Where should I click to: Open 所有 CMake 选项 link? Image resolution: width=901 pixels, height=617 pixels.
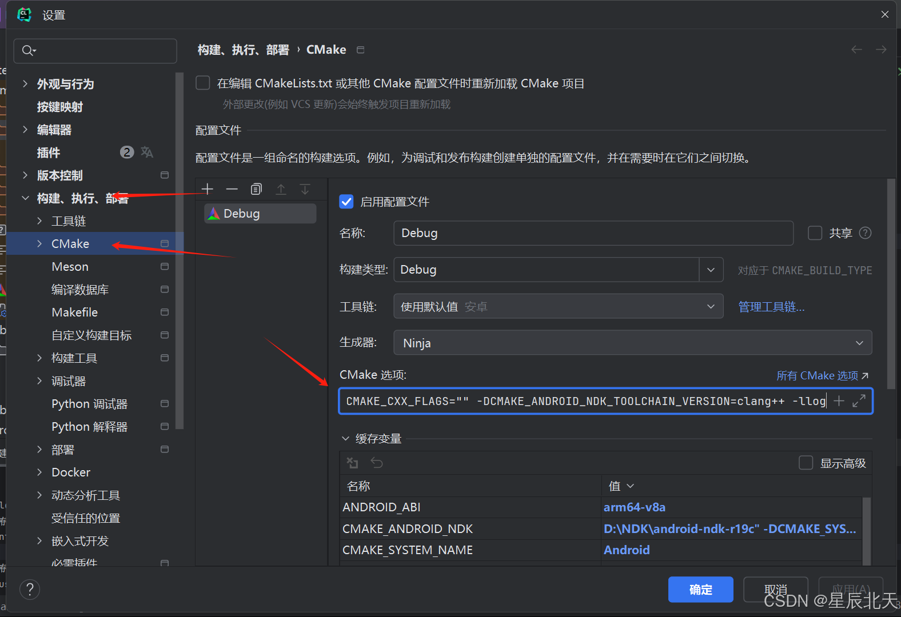[822, 375]
